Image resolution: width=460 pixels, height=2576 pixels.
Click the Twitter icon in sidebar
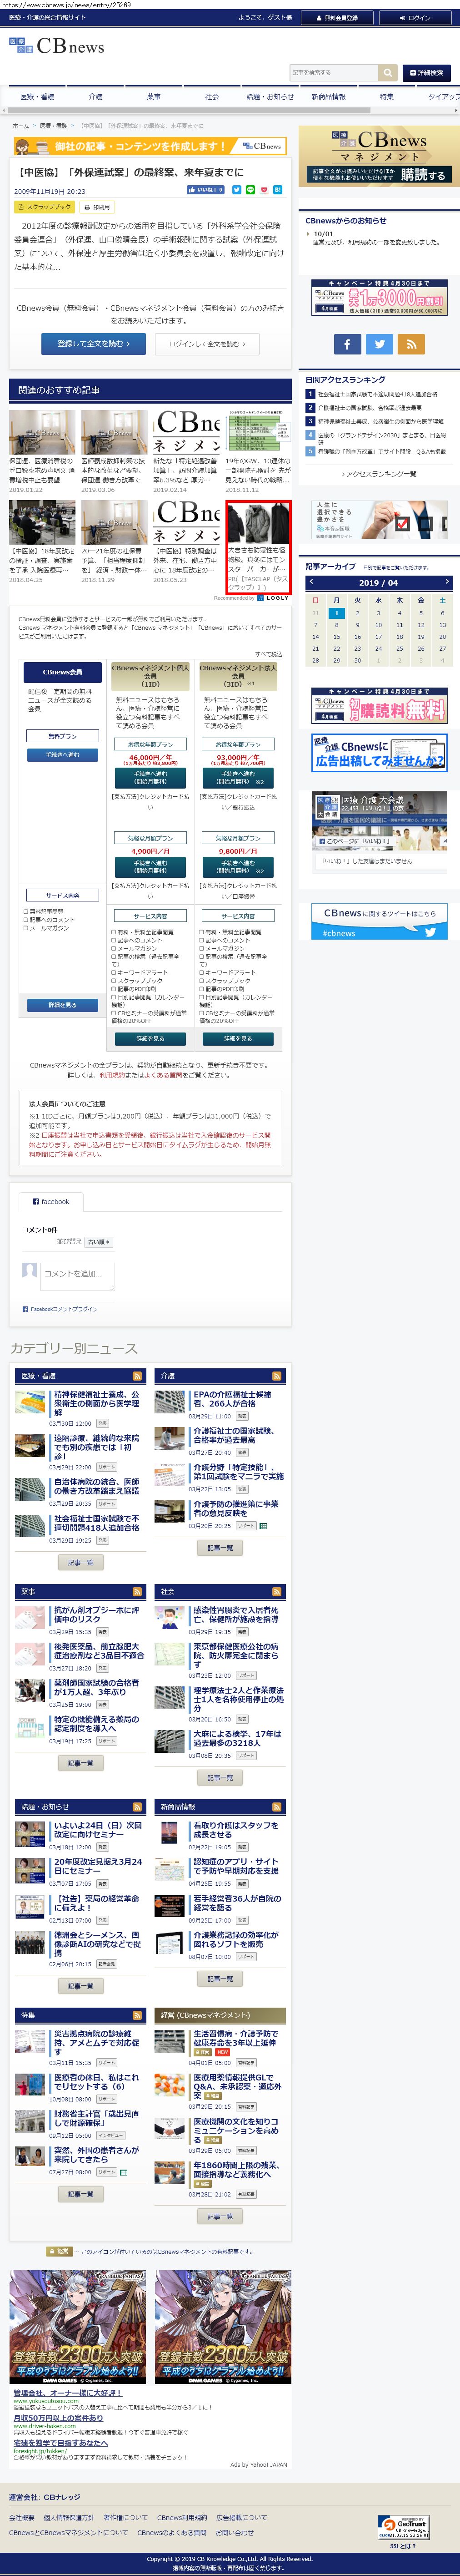[379, 344]
